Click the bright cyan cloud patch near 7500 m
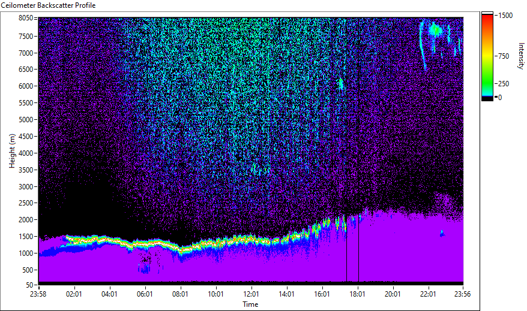This screenshot has height=311, width=527. click(x=436, y=31)
